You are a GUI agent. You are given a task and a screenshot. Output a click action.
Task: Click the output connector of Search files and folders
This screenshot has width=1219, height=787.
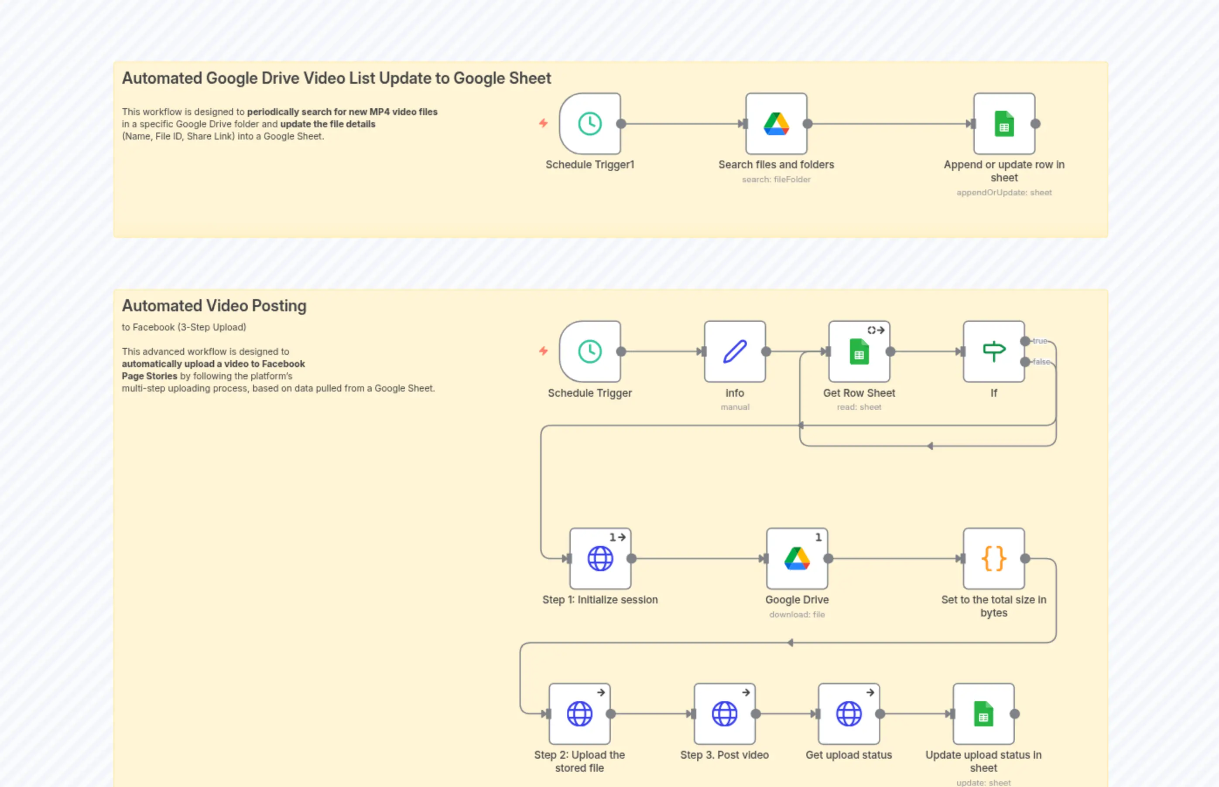point(808,124)
